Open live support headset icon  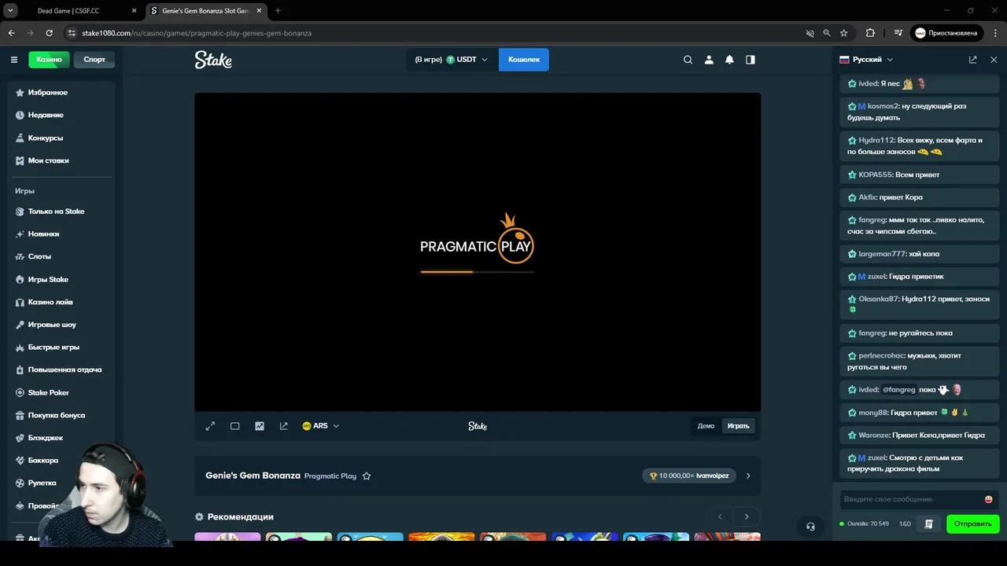pyautogui.click(x=810, y=527)
